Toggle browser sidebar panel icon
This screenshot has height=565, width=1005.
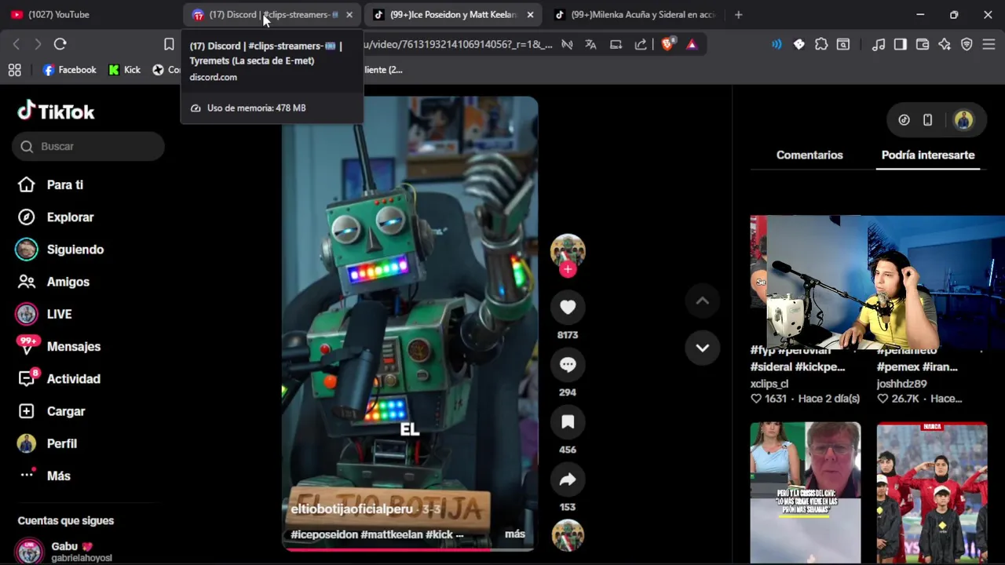point(901,44)
